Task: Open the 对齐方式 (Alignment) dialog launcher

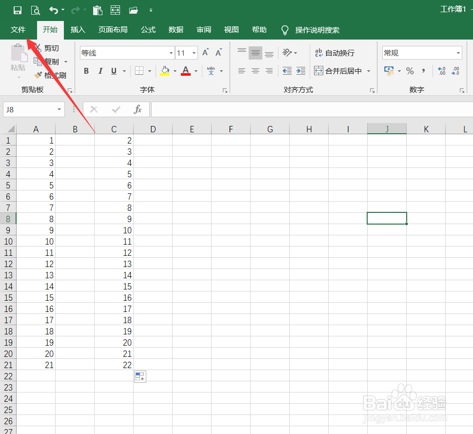Action: [x=372, y=91]
